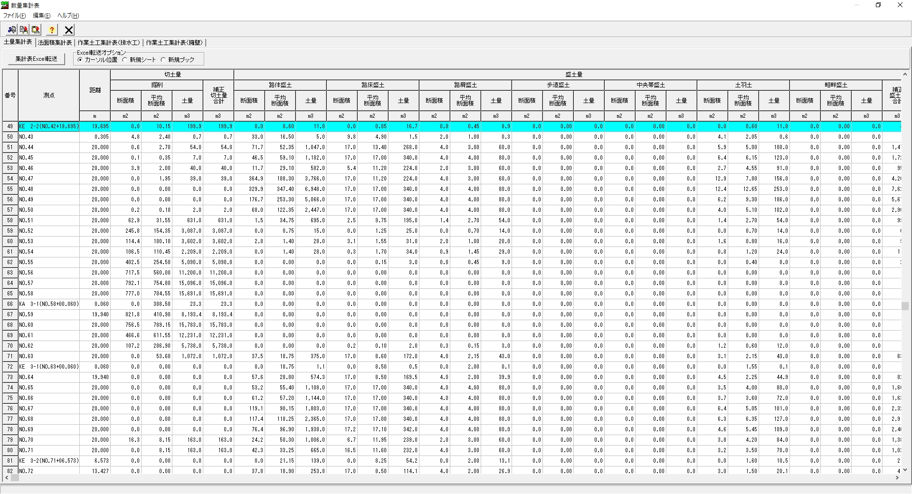Select the NO.68 station cell
The image size is (912, 494).
49,419
